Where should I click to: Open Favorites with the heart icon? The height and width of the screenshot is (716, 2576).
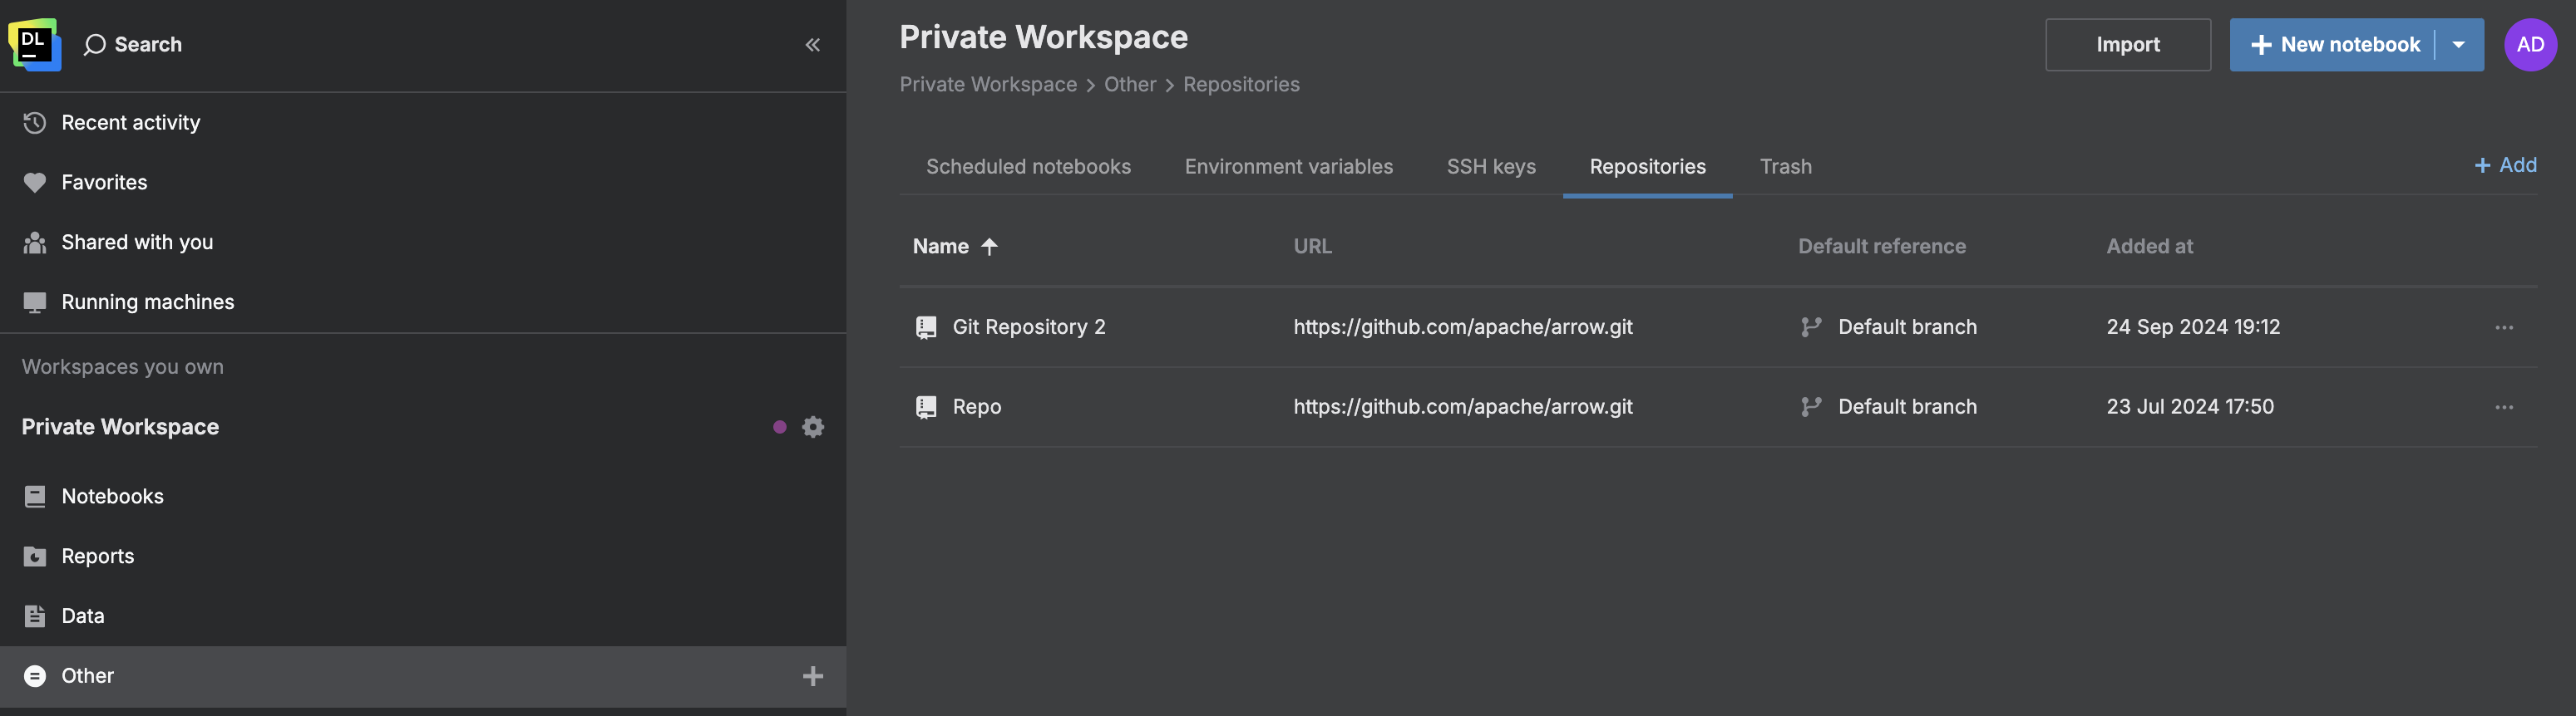pyautogui.click(x=104, y=183)
